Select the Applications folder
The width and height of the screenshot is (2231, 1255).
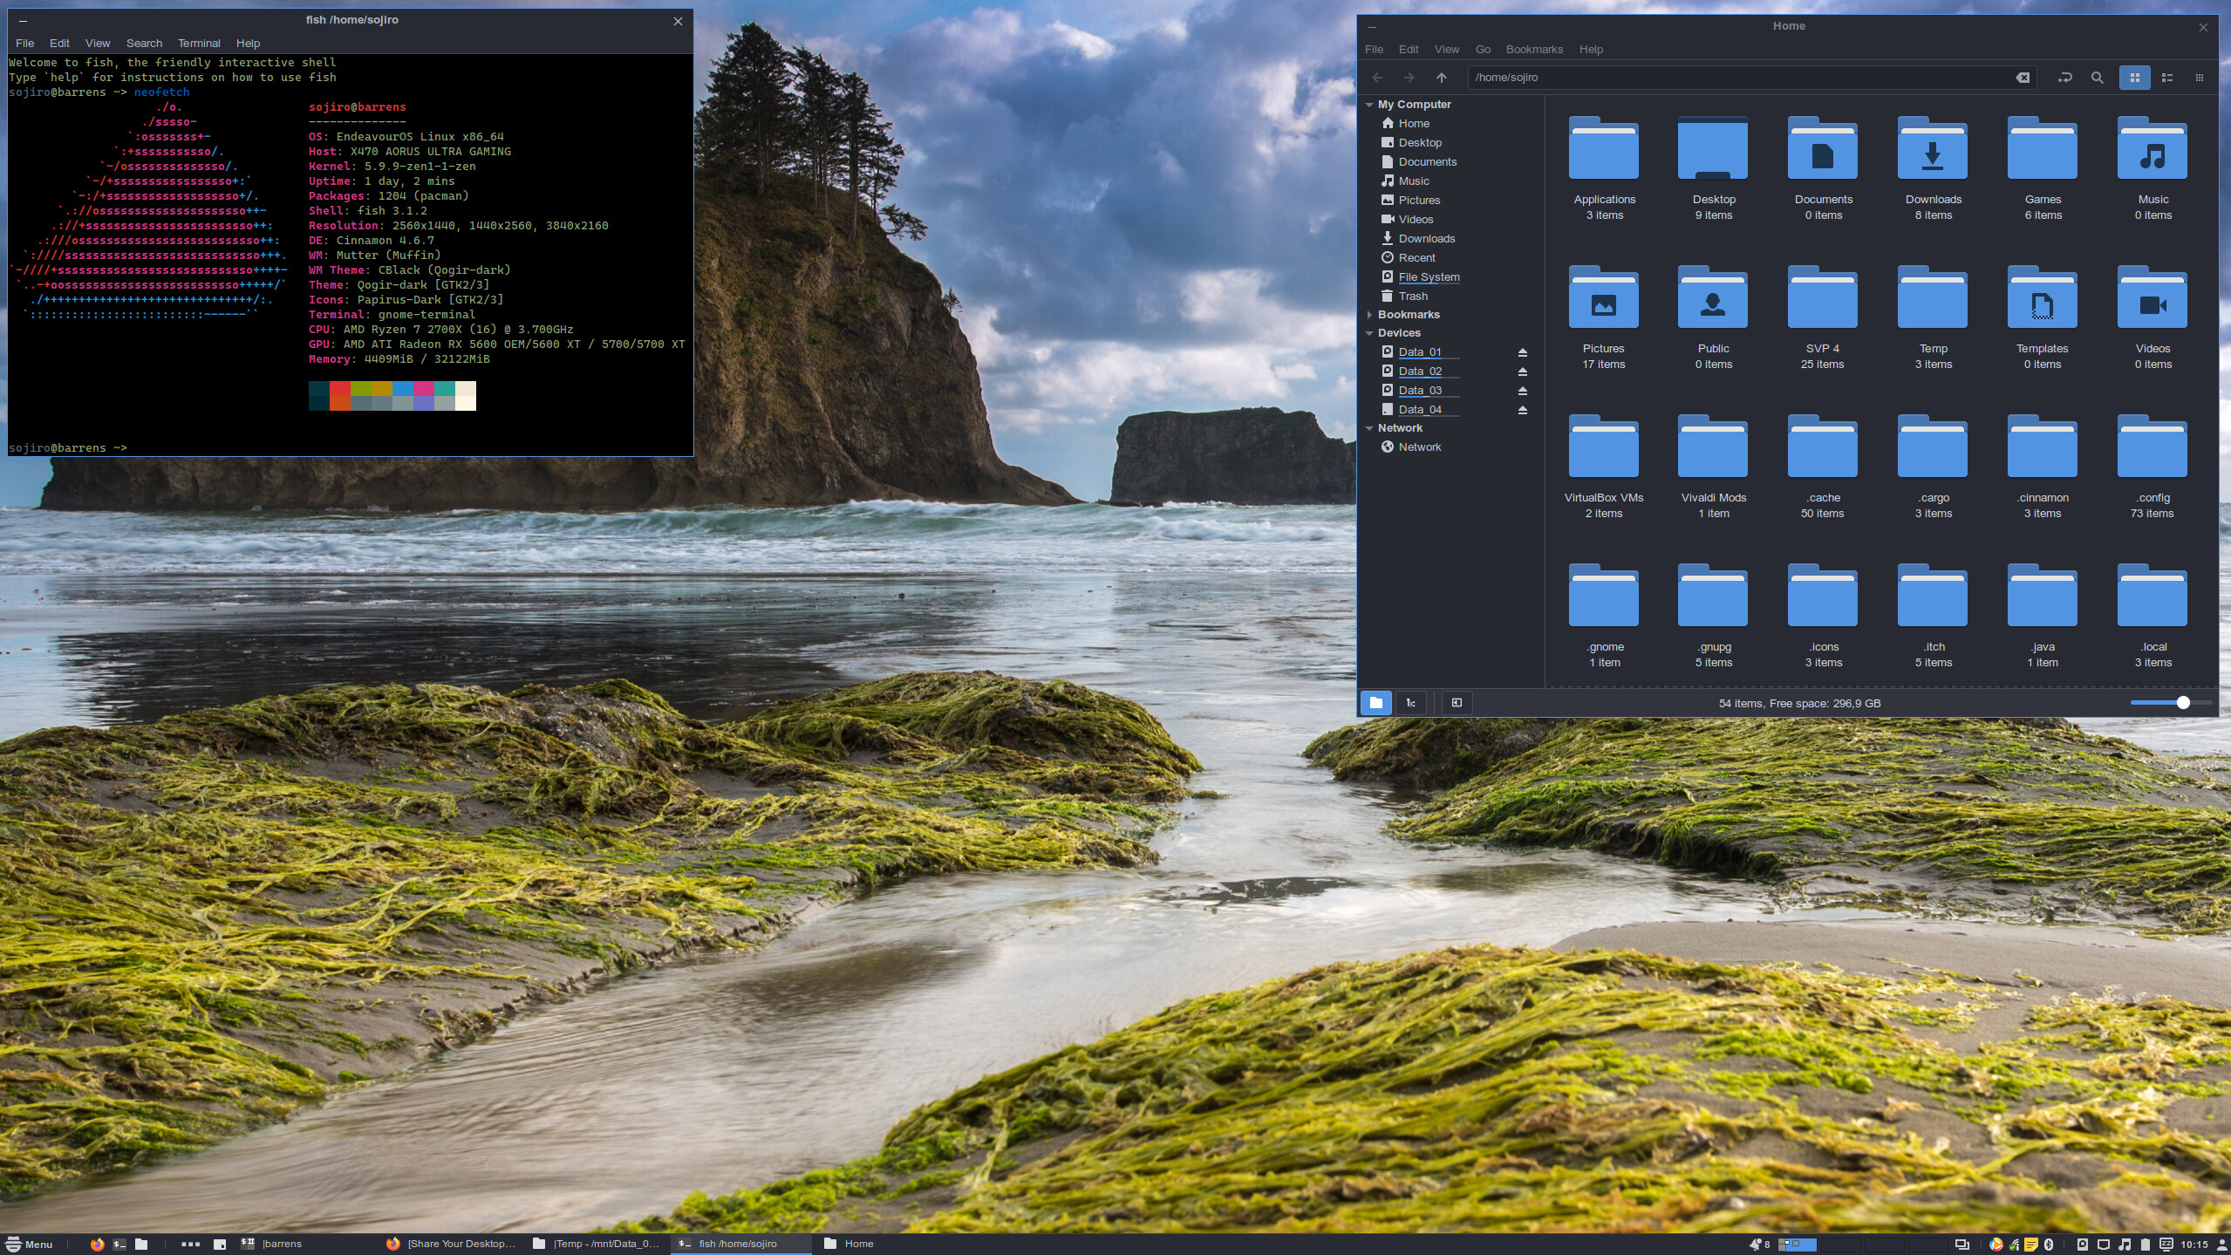pos(1604,167)
